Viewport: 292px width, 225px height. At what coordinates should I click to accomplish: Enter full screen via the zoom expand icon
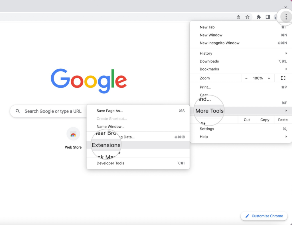coord(283,78)
